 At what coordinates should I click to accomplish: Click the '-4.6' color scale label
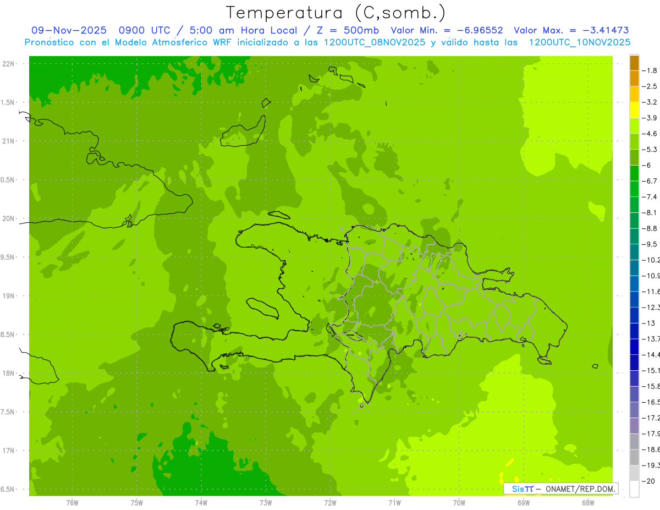tap(650, 134)
